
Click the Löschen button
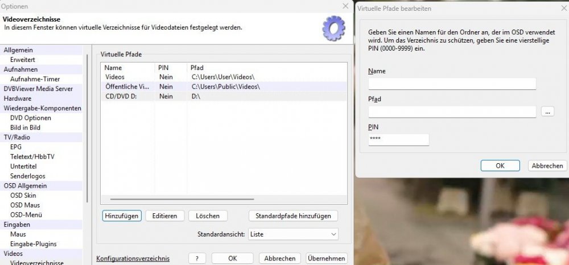point(208,216)
